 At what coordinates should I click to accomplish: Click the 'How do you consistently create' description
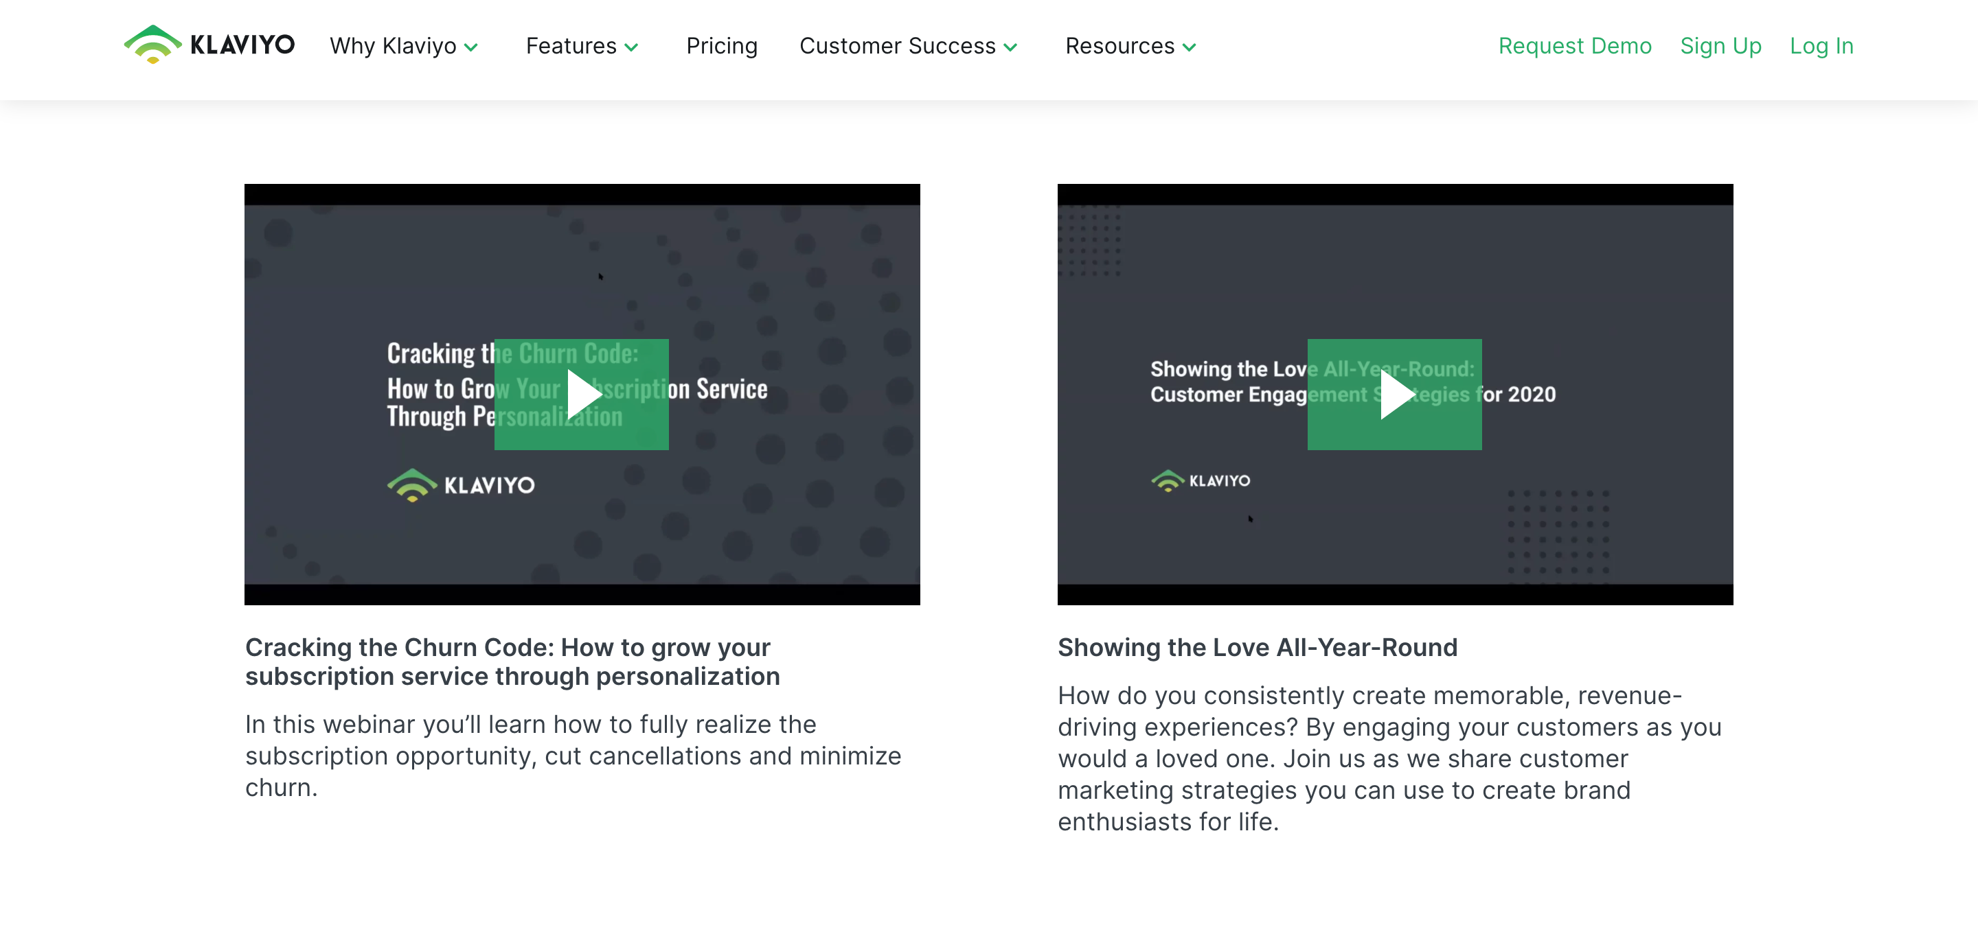[x=1390, y=758]
